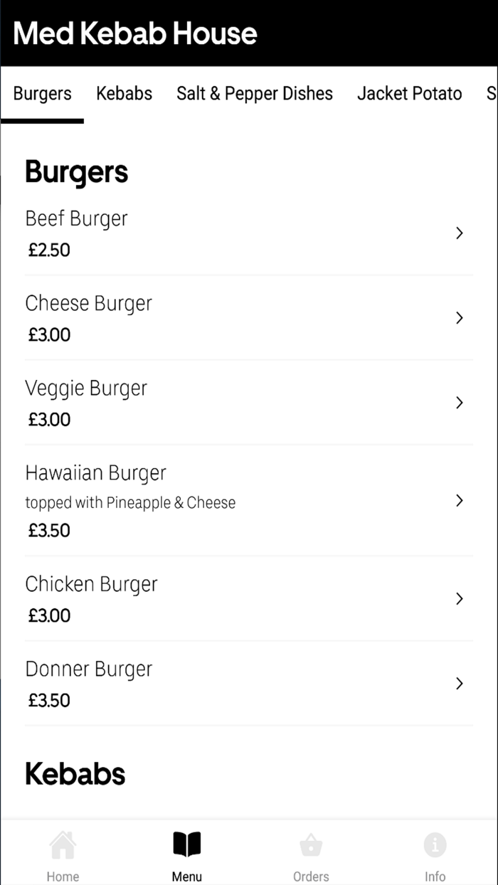The height and width of the screenshot is (885, 498).
Task: Expand the Beef Burger item chevron
Action: [459, 233]
